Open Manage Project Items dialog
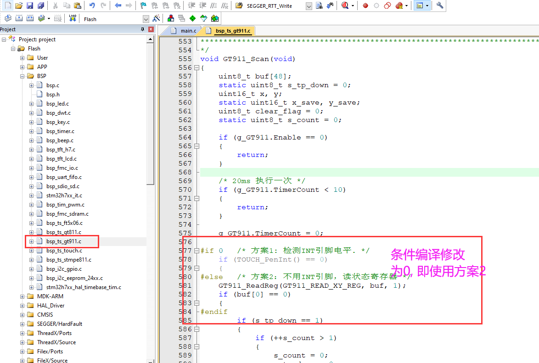This screenshot has width=539, height=363. (x=170, y=18)
